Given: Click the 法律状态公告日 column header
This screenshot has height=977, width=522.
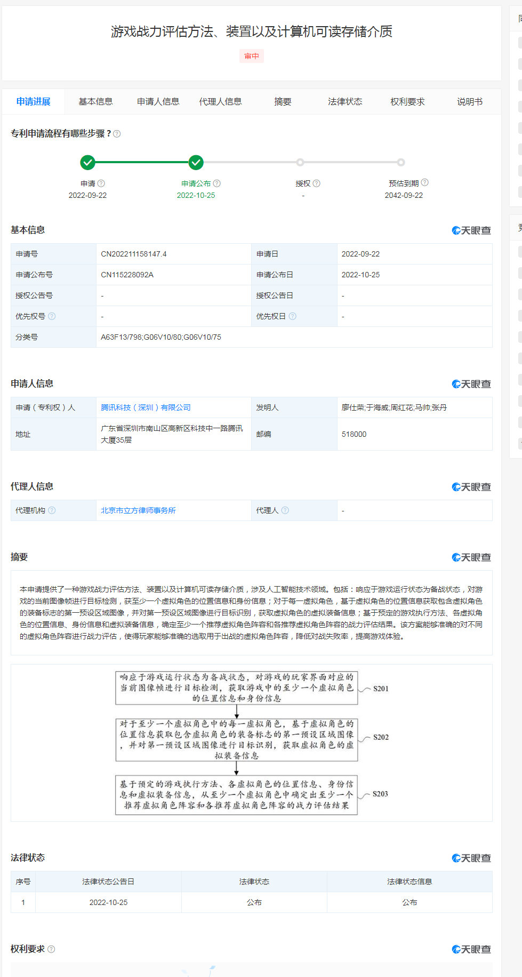Looking at the screenshot, I should pyautogui.click(x=108, y=882).
